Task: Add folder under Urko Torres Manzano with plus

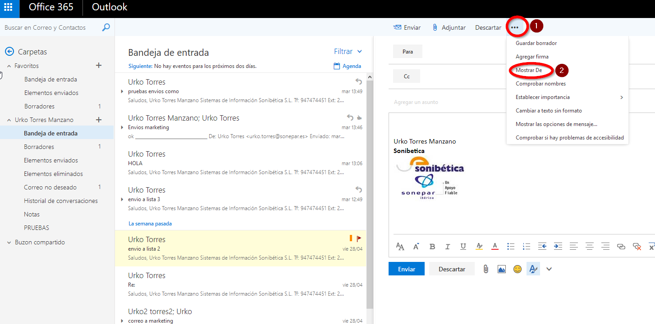Action: tap(99, 120)
